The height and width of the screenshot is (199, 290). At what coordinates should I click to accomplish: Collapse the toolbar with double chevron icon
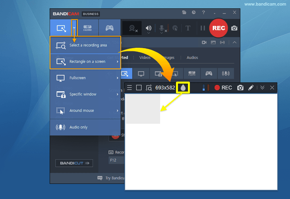click(262, 88)
